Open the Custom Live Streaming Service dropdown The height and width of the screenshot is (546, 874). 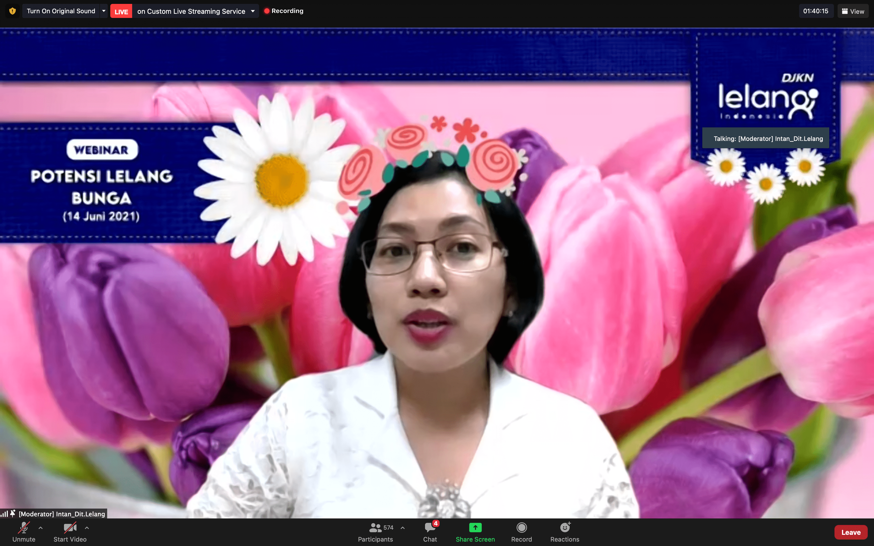[x=253, y=11]
